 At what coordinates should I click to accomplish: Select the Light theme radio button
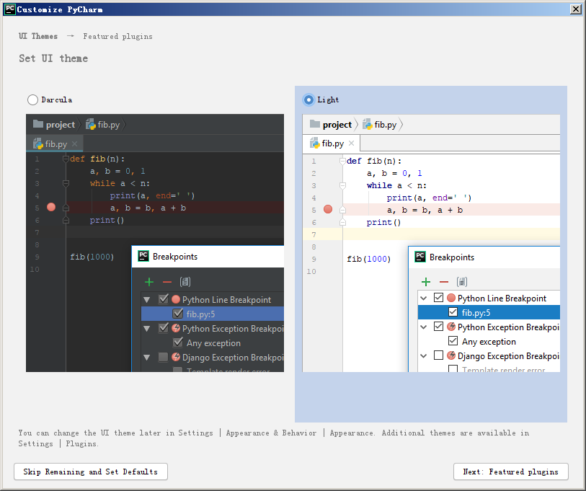308,99
